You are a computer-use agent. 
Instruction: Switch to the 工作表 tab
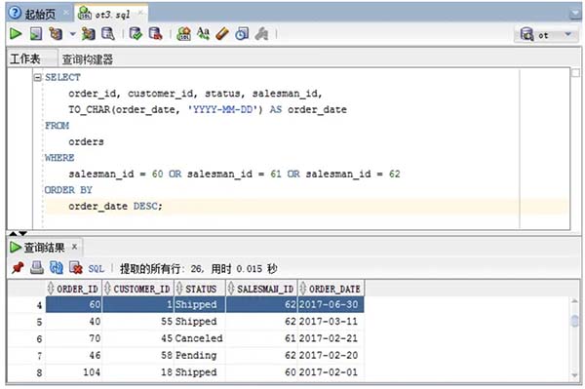25,58
